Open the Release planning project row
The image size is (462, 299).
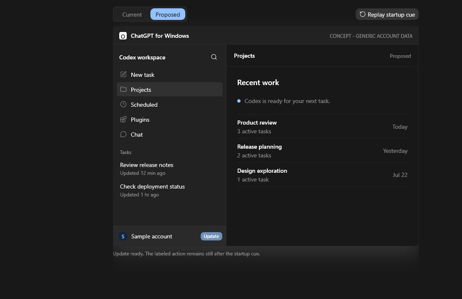(x=322, y=151)
